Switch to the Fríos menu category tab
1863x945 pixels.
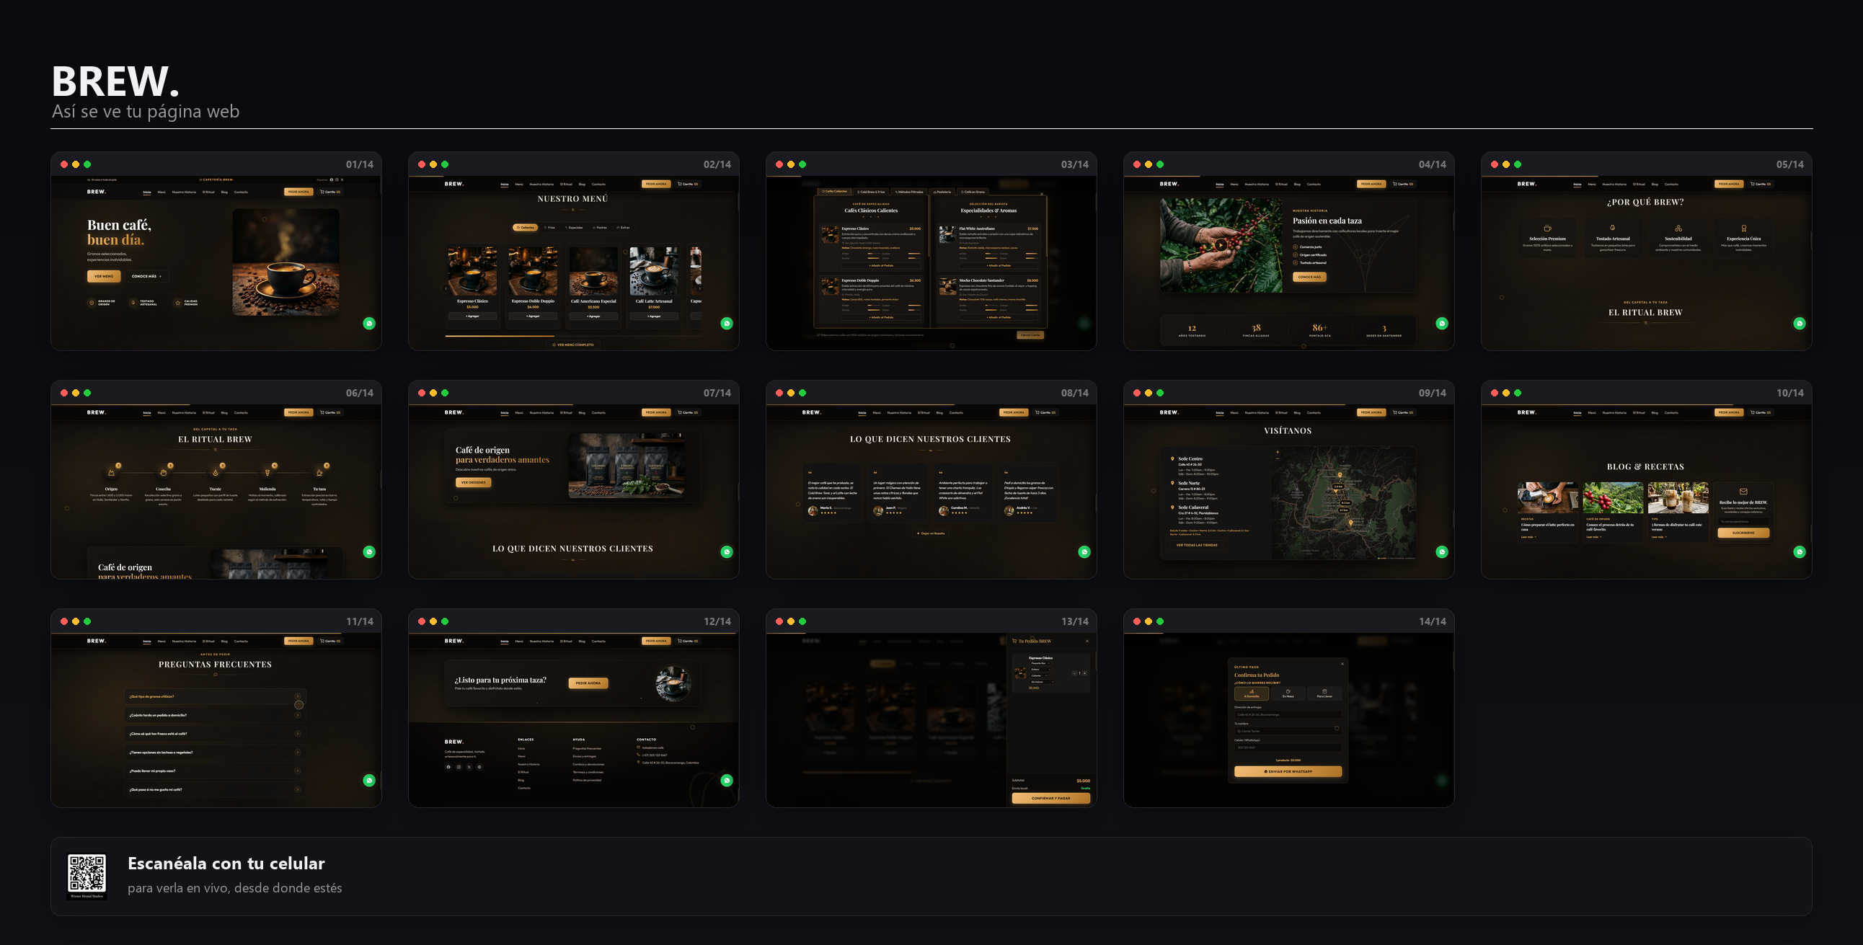click(x=549, y=227)
